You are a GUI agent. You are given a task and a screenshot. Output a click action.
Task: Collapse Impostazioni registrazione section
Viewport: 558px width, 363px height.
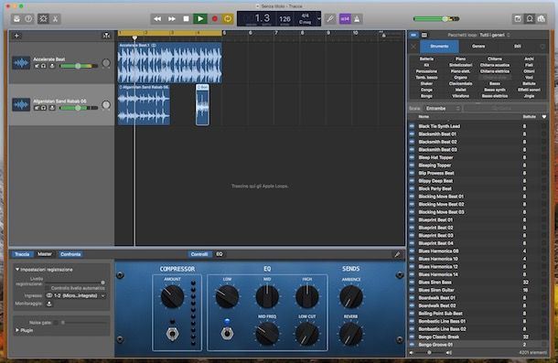point(17,270)
